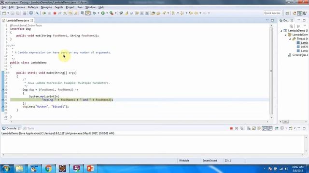Open the Navigate menu
309x173 pixels.
point(46,7)
